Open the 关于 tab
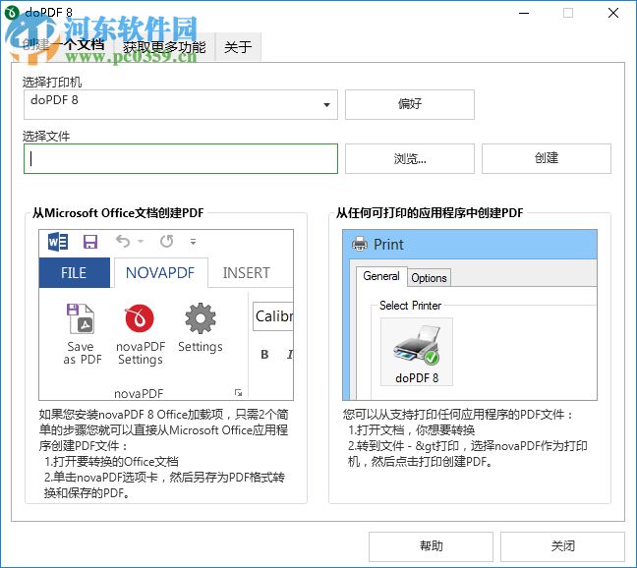This screenshot has height=568, width=637. point(238,47)
